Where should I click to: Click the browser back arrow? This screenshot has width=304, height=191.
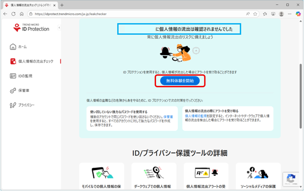6,14
